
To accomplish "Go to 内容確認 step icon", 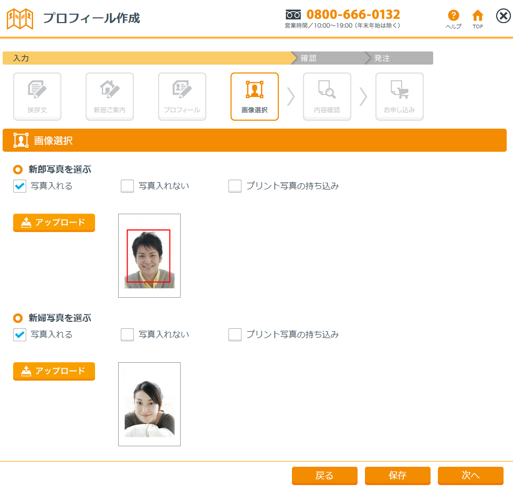I will pyautogui.click(x=327, y=96).
